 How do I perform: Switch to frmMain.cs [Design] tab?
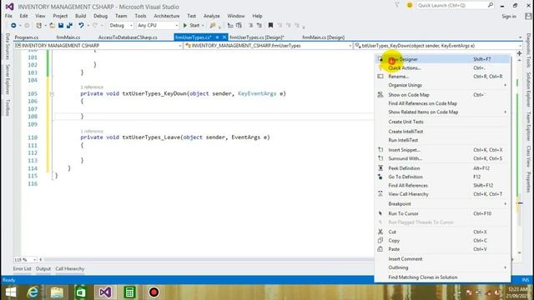click(323, 37)
